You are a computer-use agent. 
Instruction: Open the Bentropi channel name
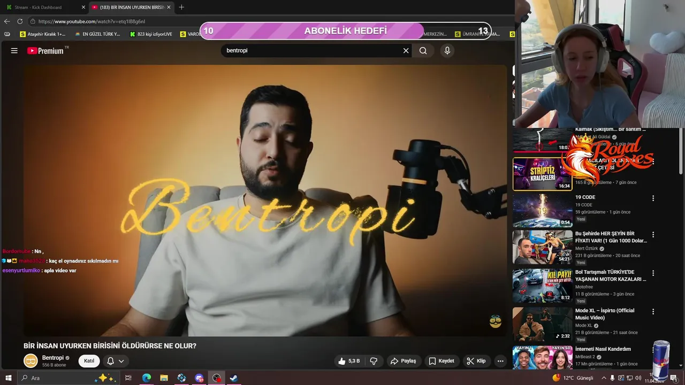[53, 358]
